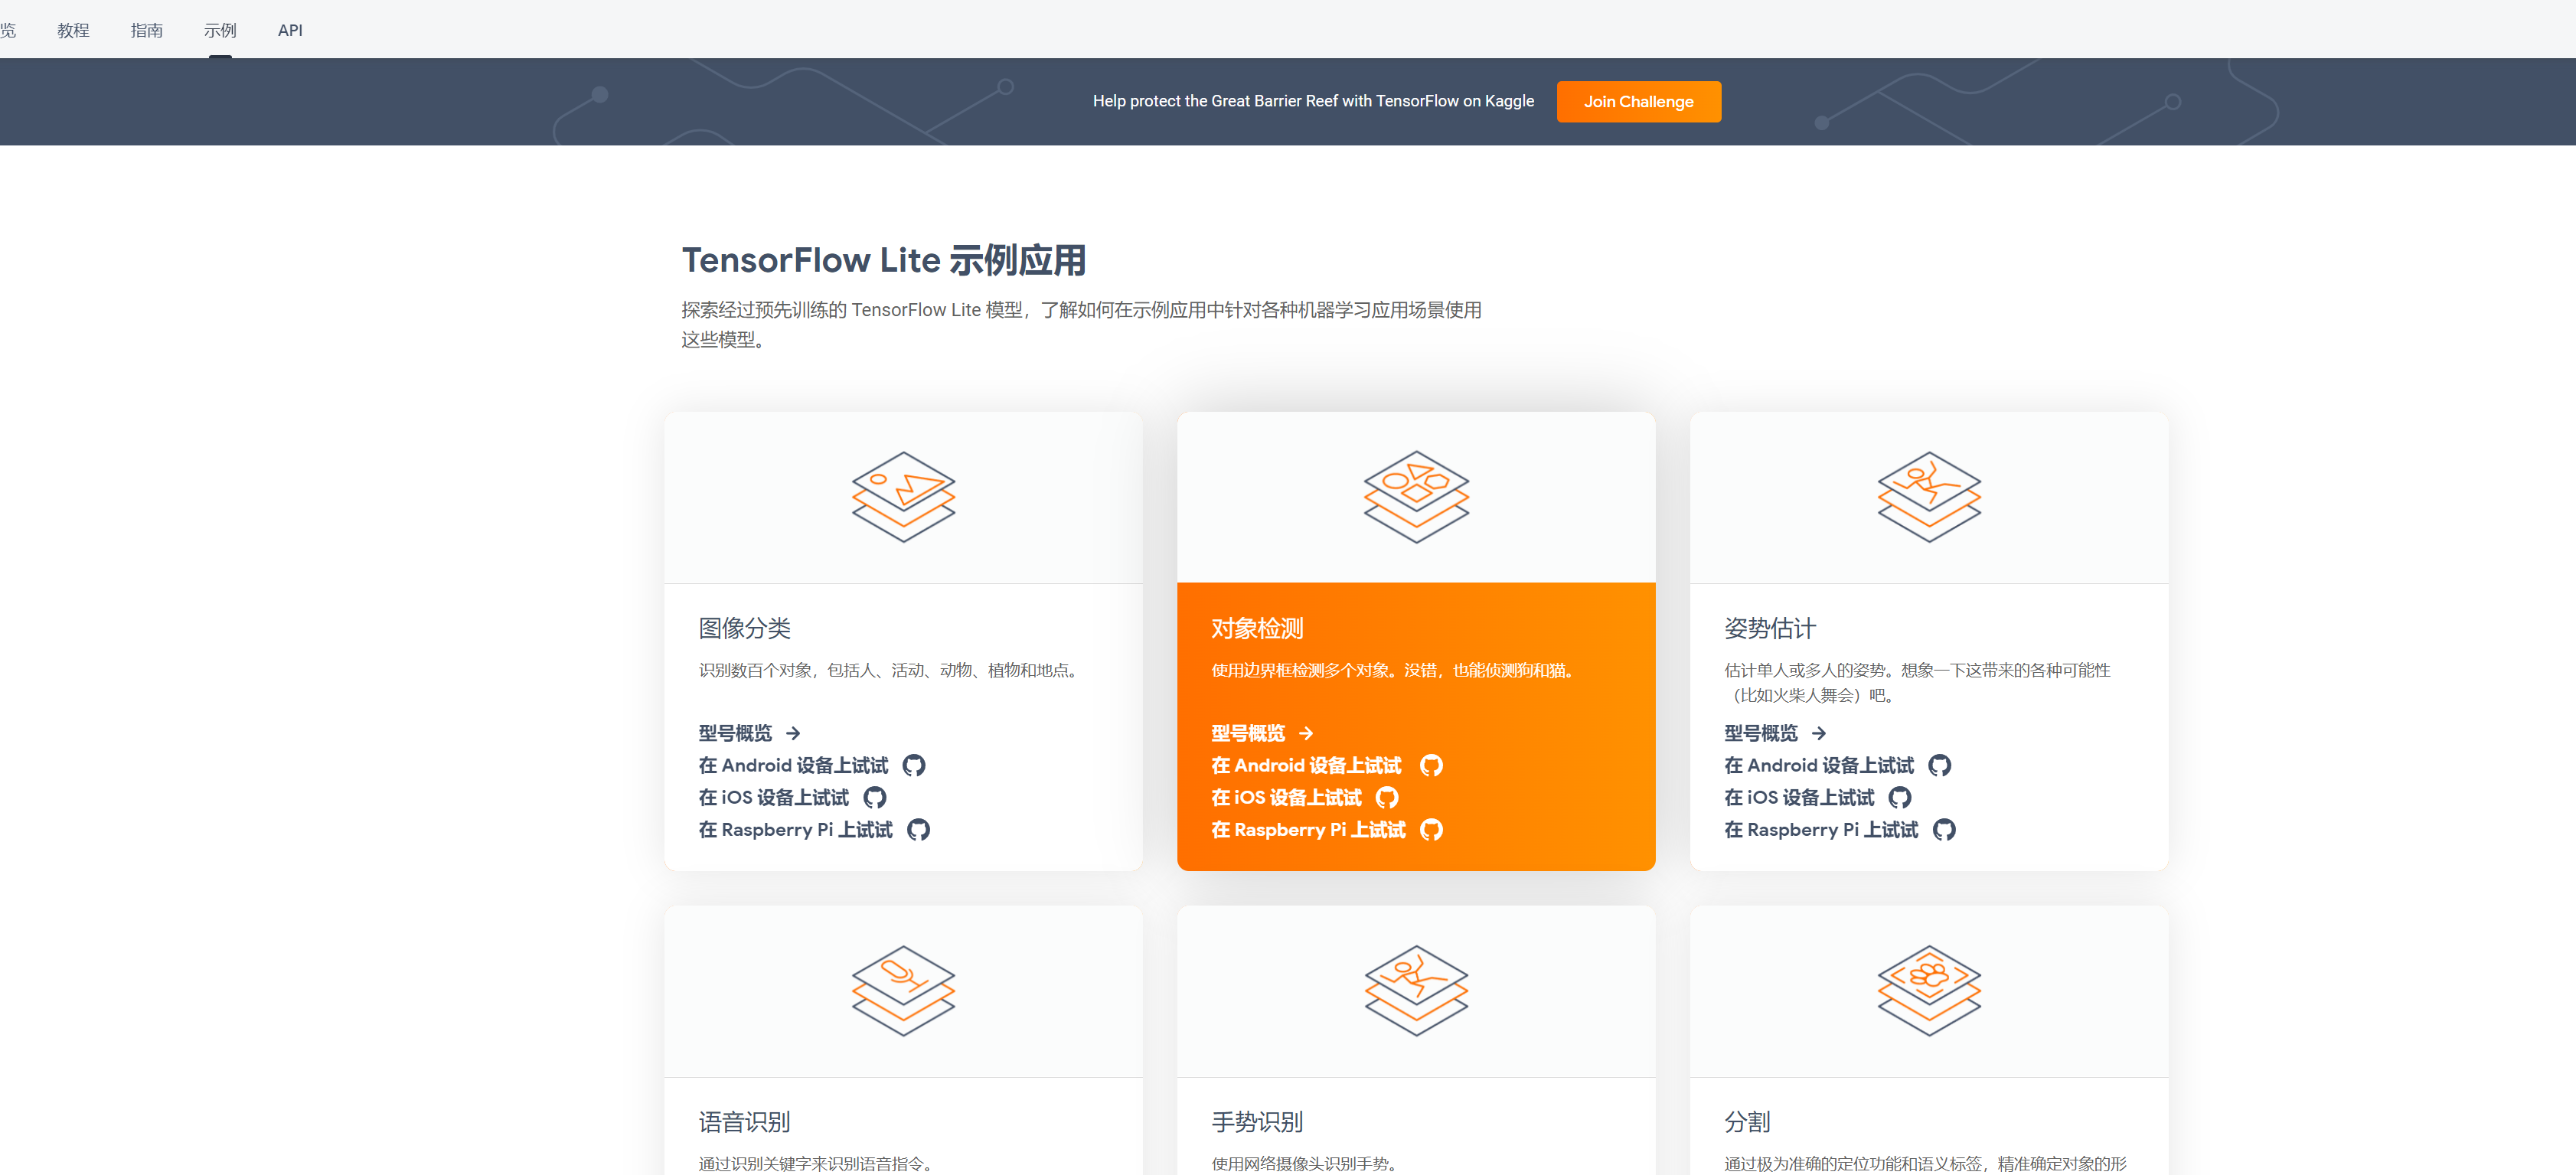
Task: Click GitHub icon for 图像分类 Raspberry Pi
Action: tap(918, 829)
